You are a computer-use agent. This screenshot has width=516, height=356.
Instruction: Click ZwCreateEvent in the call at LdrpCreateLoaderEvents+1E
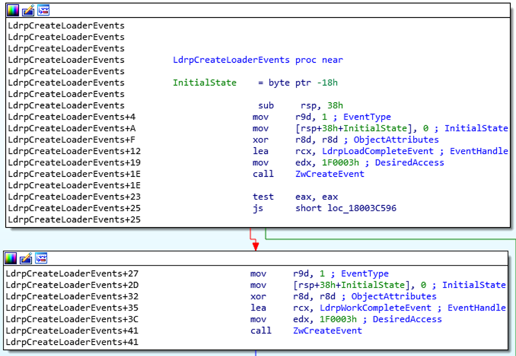pos(330,174)
